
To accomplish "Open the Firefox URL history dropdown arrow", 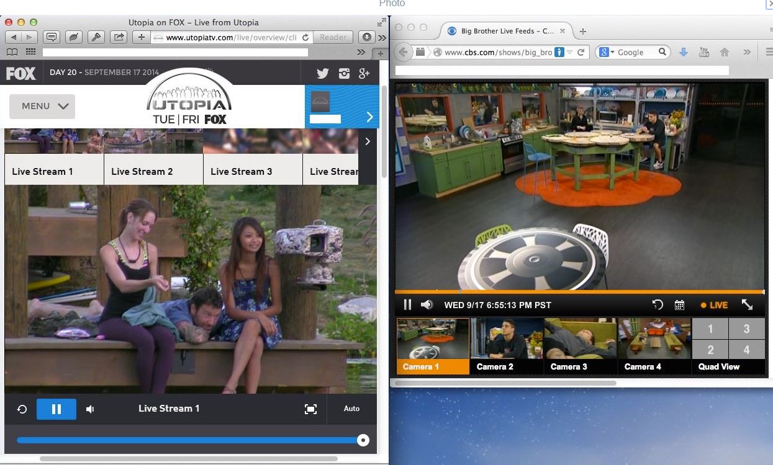I will tap(569, 53).
